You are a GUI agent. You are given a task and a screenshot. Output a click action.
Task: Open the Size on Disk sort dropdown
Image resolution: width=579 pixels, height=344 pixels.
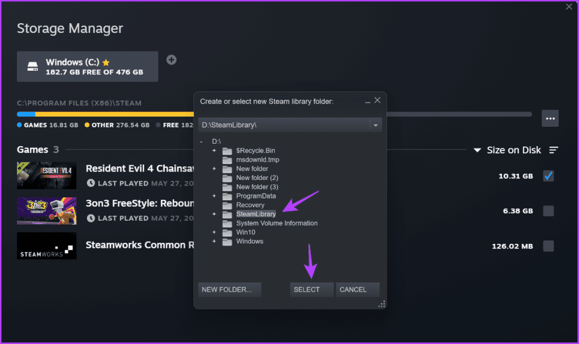click(x=508, y=150)
